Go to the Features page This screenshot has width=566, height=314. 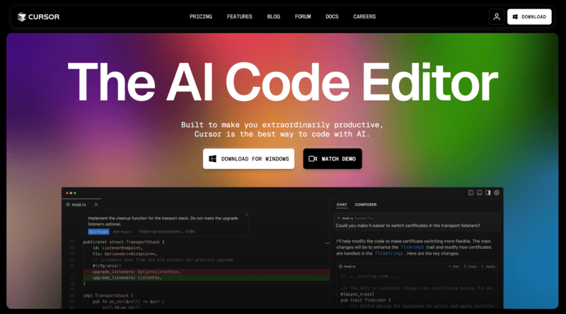(x=239, y=16)
